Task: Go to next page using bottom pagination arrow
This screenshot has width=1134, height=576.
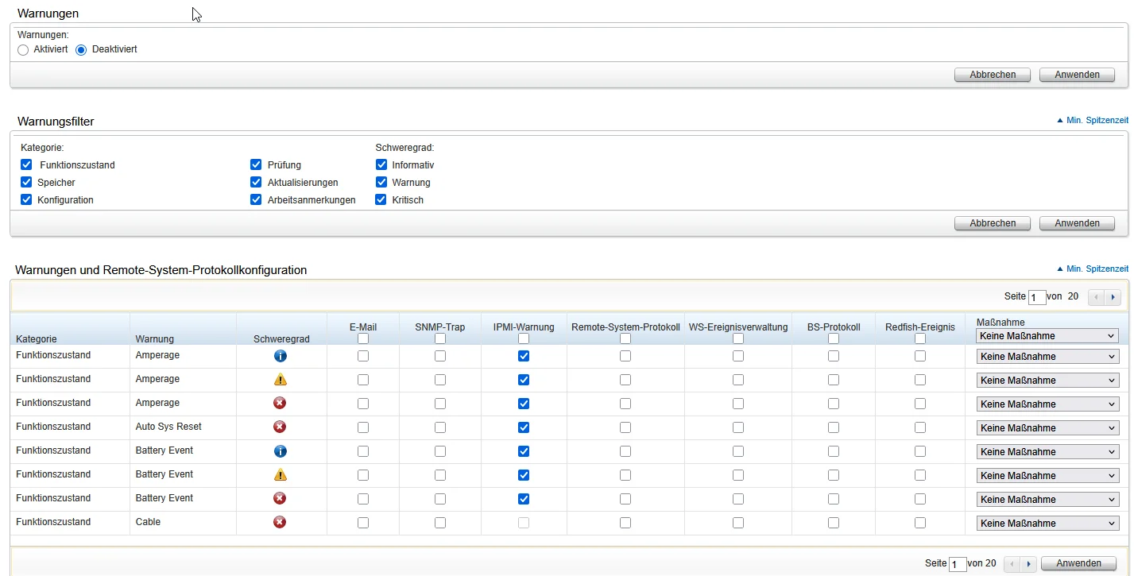Action: (1029, 563)
